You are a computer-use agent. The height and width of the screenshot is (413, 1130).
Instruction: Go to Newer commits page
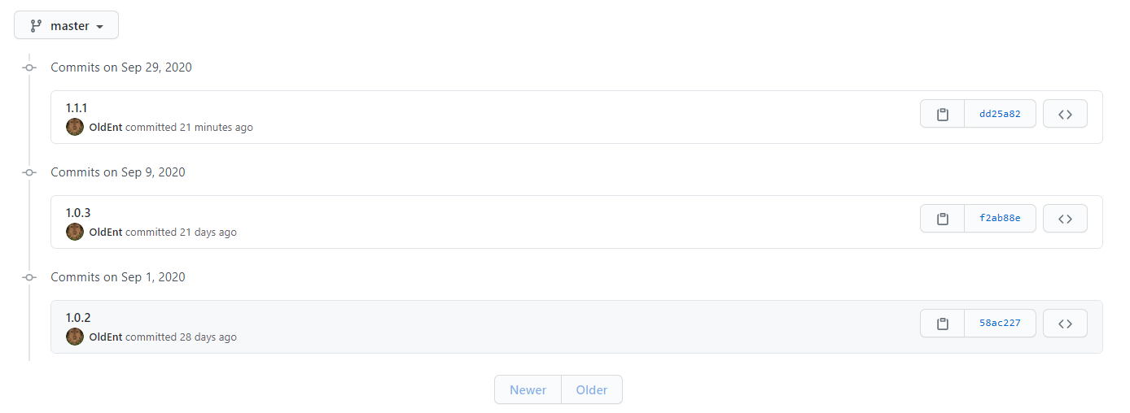pos(528,390)
